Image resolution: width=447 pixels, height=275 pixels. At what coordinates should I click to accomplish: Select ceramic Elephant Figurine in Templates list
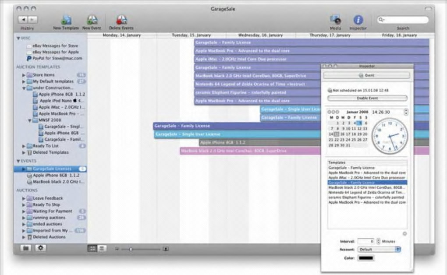tap(367, 197)
